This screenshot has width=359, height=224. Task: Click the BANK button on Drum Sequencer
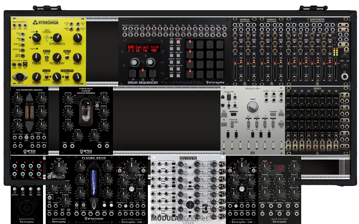(172, 42)
